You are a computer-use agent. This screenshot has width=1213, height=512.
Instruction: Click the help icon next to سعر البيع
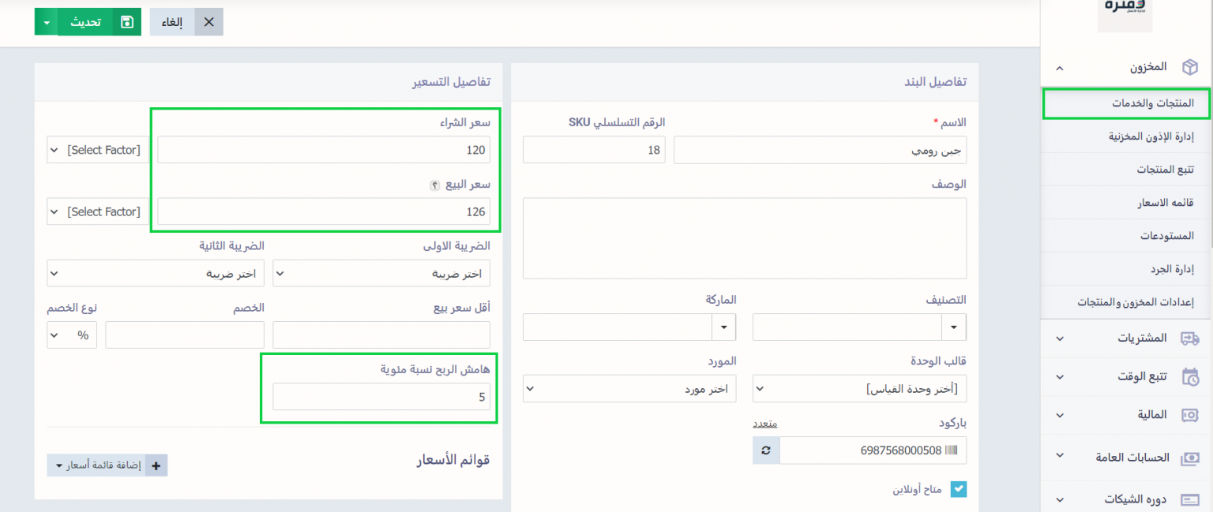(x=434, y=185)
